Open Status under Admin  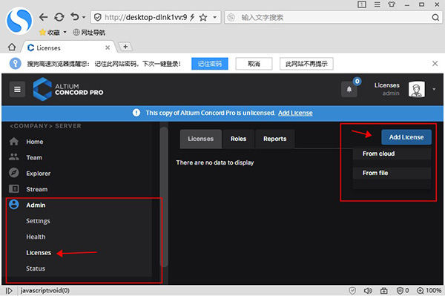[36, 269]
